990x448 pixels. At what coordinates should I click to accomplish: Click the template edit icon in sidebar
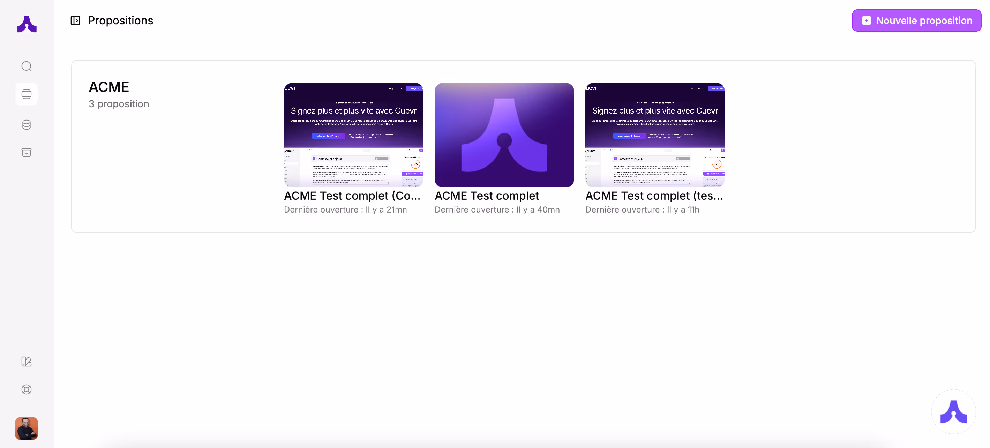(x=27, y=362)
